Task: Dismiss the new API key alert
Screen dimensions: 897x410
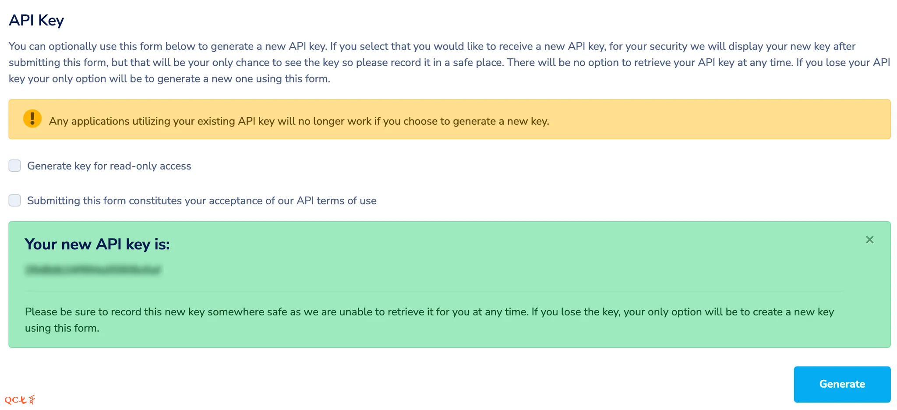Action: click(x=869, y=240)
